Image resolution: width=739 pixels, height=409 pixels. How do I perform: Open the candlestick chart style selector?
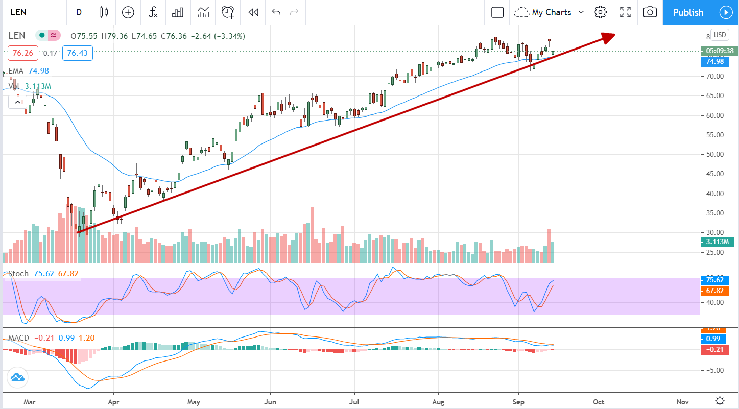pos(104,12)
